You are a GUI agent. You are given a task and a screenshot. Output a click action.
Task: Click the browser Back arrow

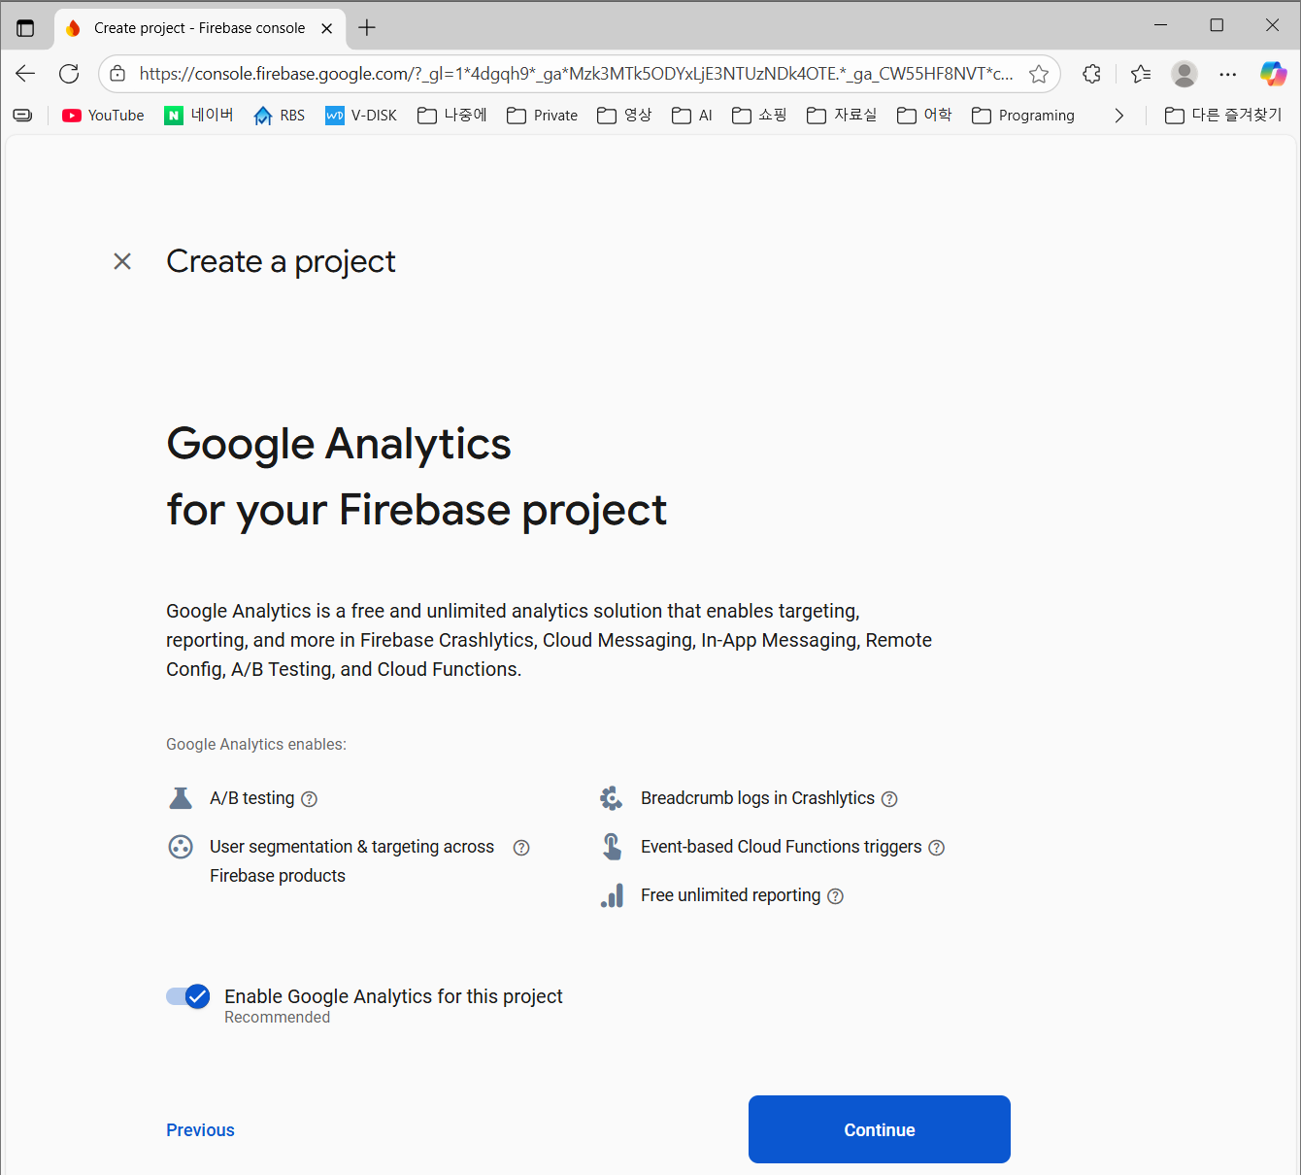tap(25, 74)
